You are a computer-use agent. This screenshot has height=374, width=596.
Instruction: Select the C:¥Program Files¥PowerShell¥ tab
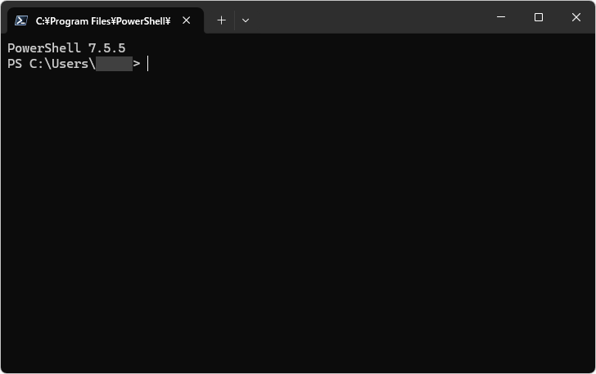102,20
